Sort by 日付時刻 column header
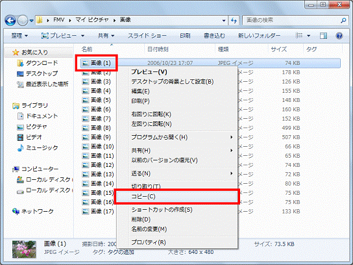Viewport: 353px width, 265px height. (158, 49)
